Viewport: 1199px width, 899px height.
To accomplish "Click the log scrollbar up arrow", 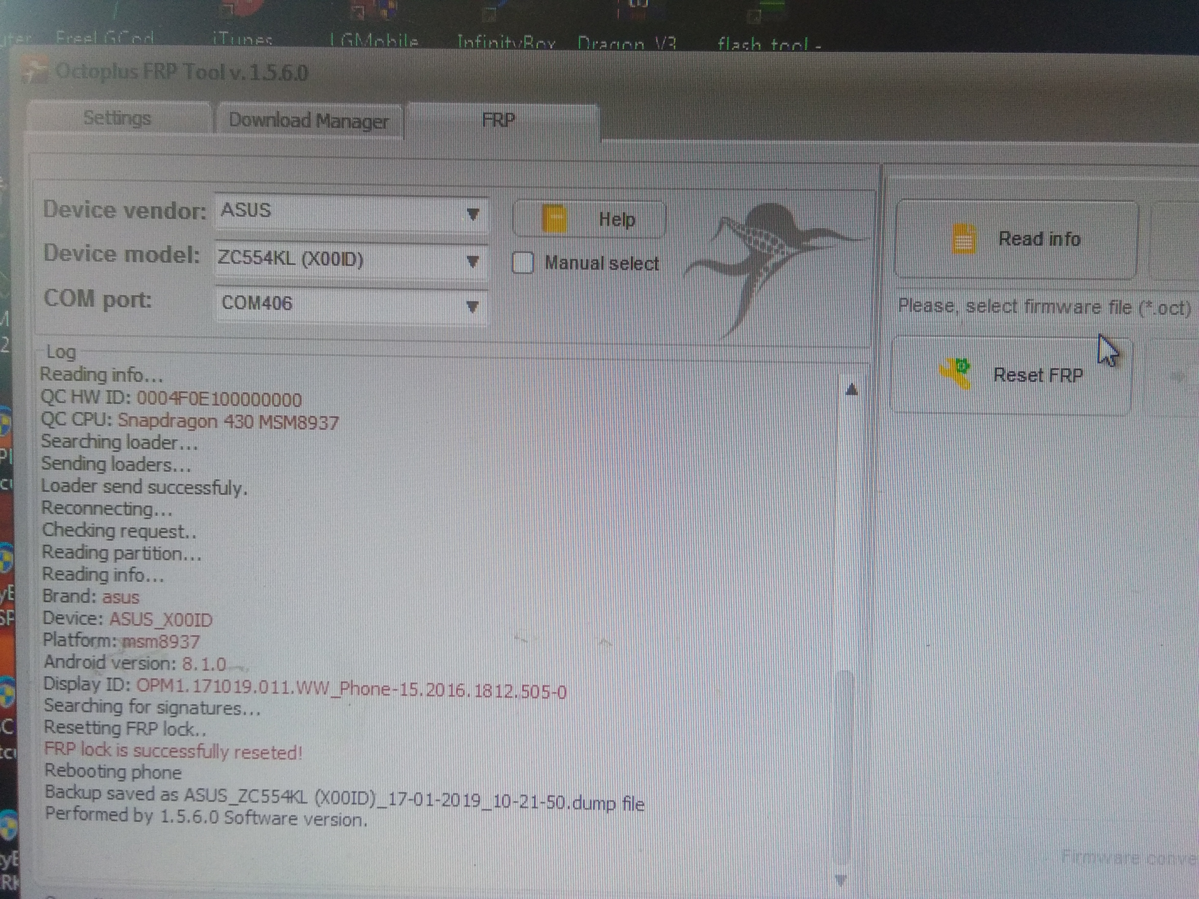I will point(851,389).
